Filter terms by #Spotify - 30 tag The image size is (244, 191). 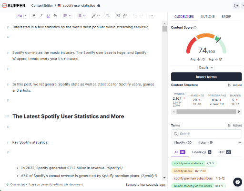[x=183, y=143]
